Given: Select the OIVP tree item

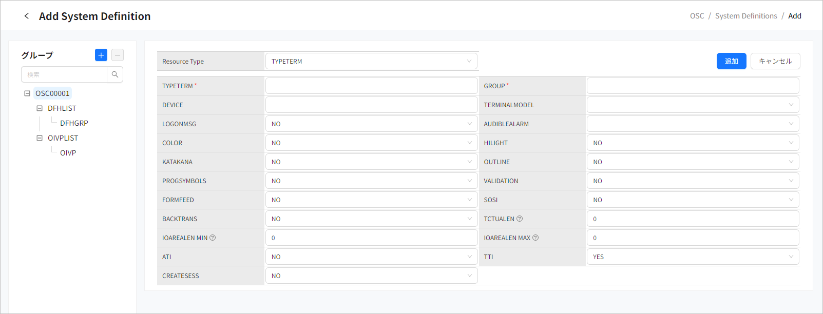Looking at the screenshot, I should (68, 153).
